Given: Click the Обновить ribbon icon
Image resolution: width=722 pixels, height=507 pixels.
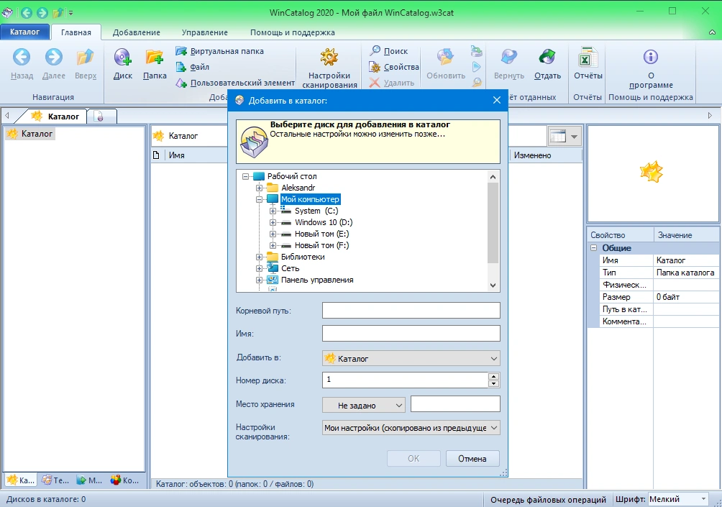Looking at the screenshot, I should pyautogui.click(x=445, y=57).
